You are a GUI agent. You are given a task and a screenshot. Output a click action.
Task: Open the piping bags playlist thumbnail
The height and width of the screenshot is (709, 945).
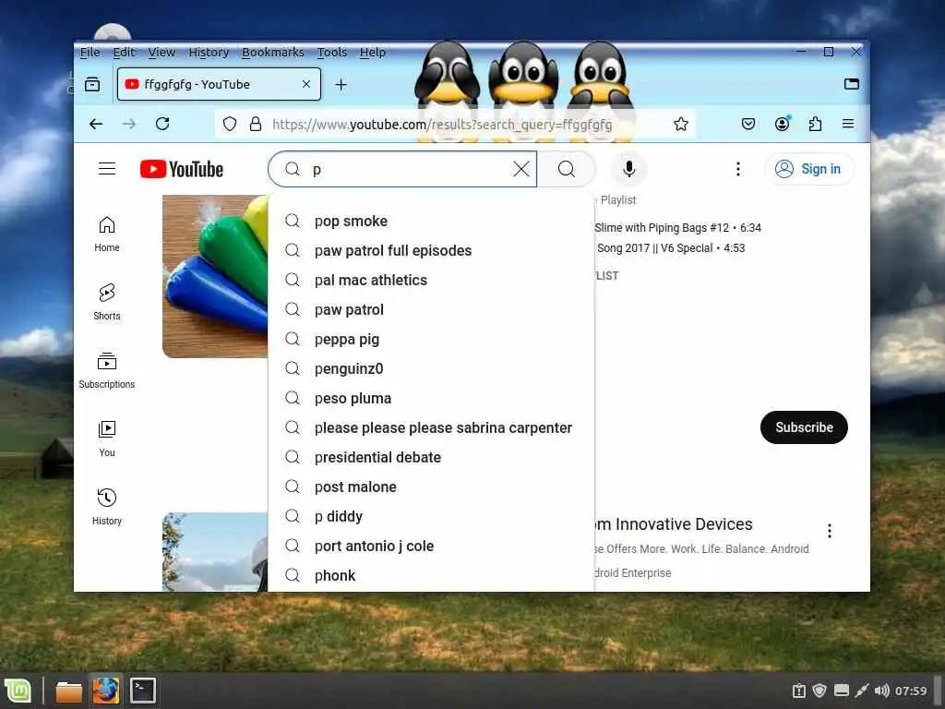(x=215, y=276)
